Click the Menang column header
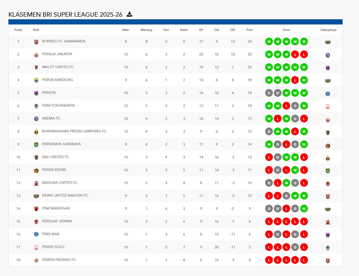Screen dimensions: 359x276 coord(146,30)
